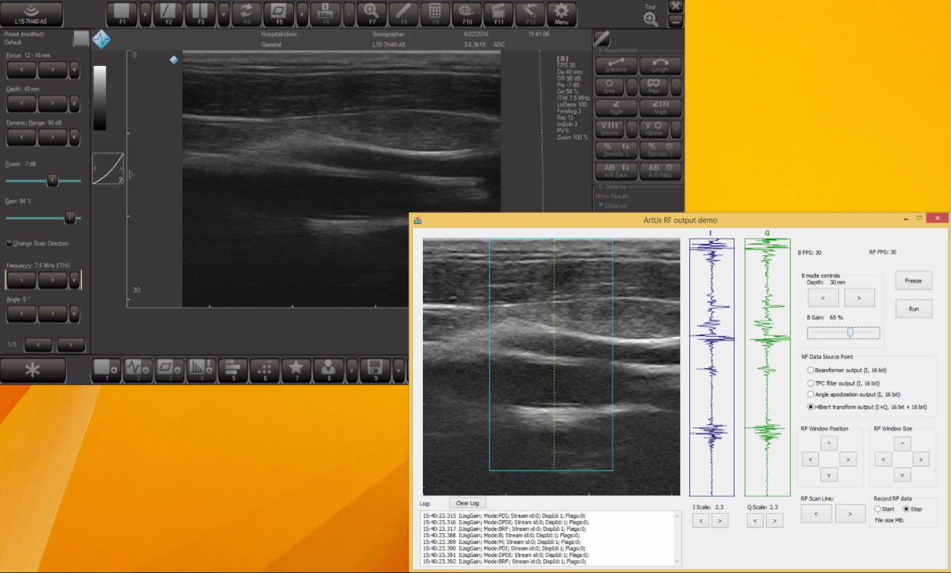Click the Clear Log button
Screen dimensions: 951x573
(467, 503)
